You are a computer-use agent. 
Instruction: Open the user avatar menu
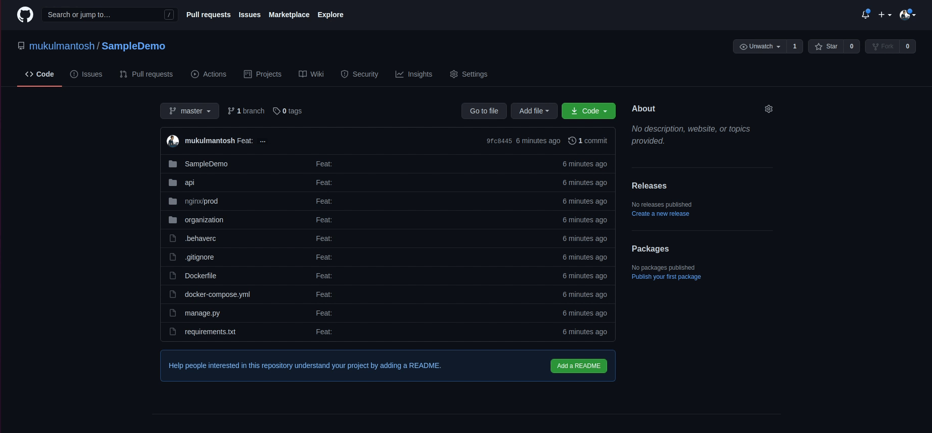[907, 15]
